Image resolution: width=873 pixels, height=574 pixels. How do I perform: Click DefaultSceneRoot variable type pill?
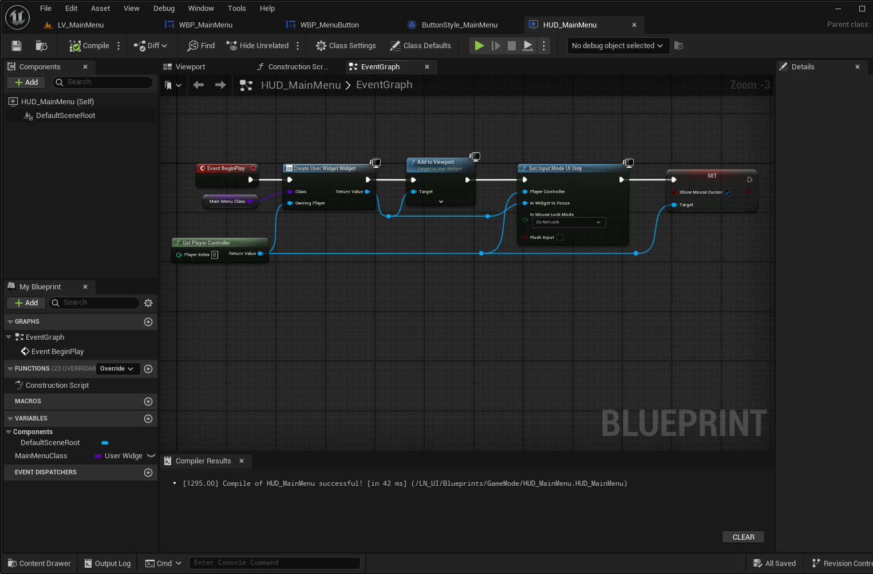pos(105,443)
